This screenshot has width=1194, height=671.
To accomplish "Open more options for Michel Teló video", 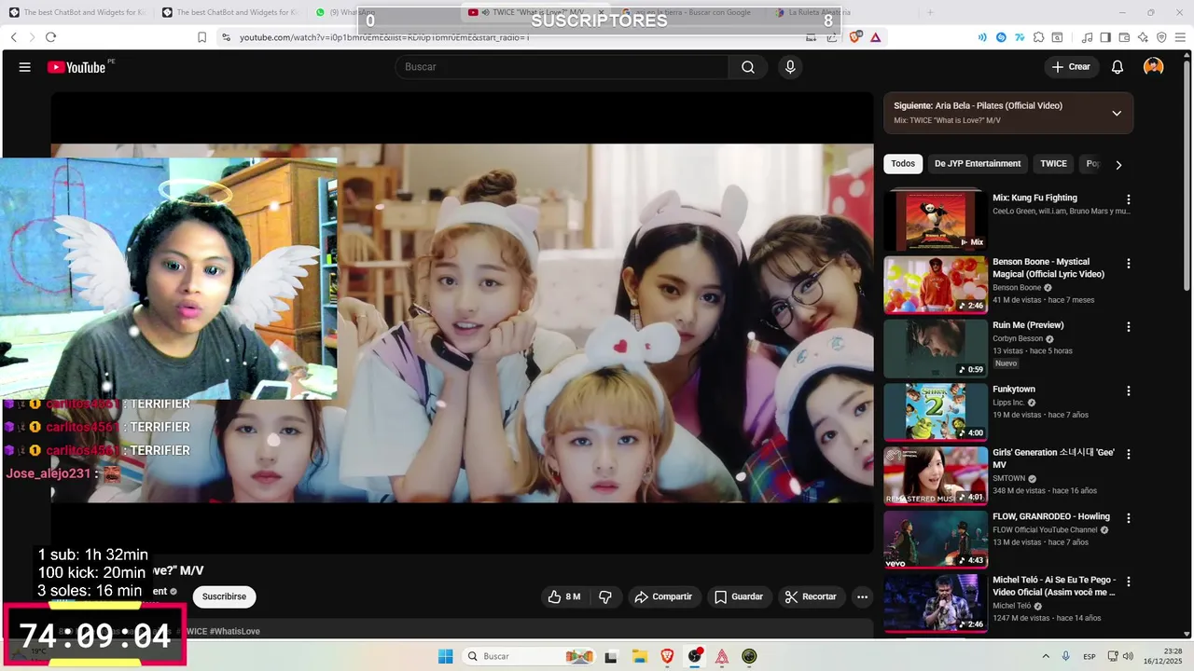I will point(1128,582).
